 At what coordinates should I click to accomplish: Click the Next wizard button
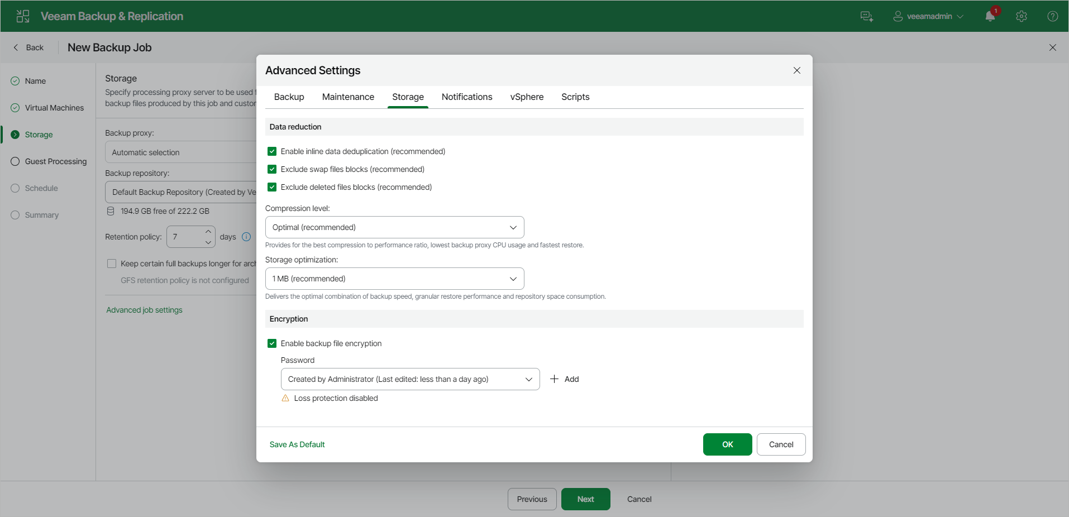tap(586, 499)
